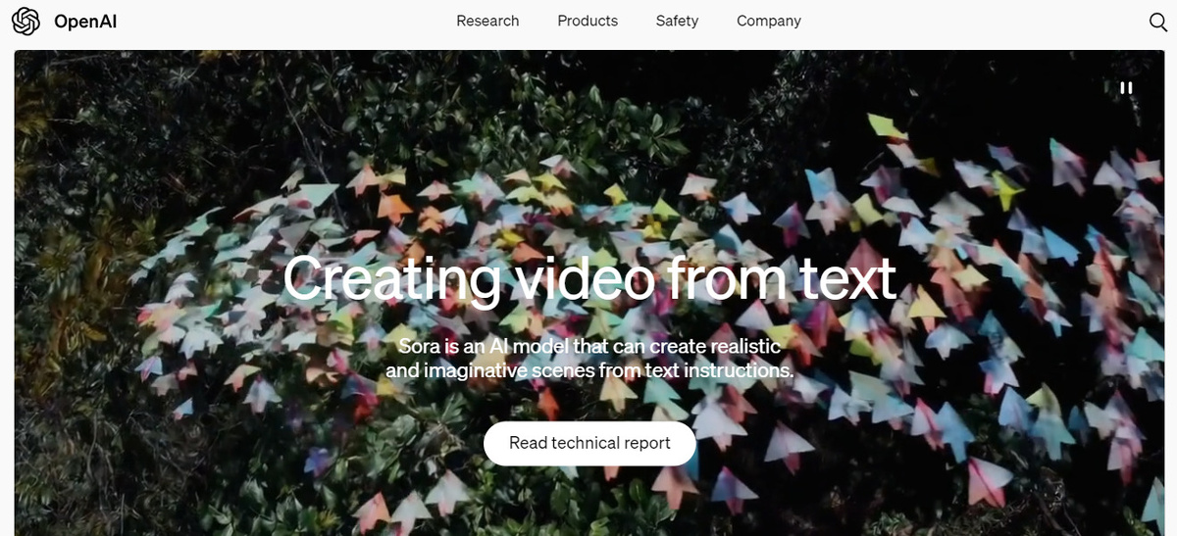Click the 'Creating video from text' headline
The width and height of the screenshot is (1177, 536).
589,277
